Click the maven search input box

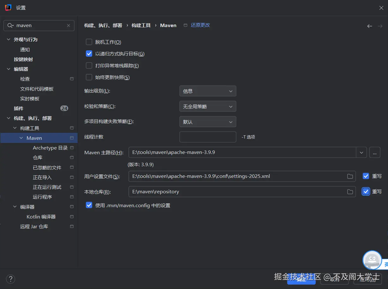coord(39,25)
